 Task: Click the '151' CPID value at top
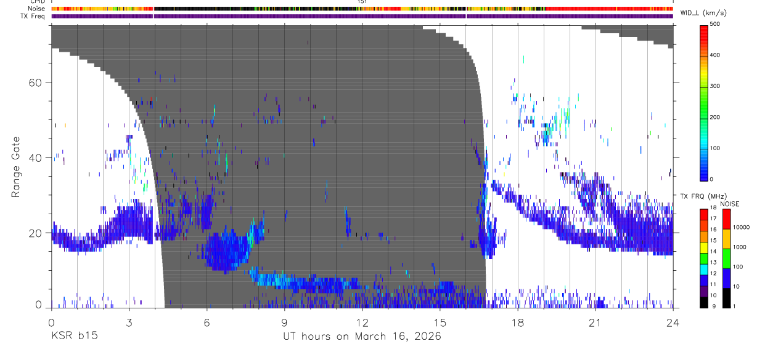[362, 2]
